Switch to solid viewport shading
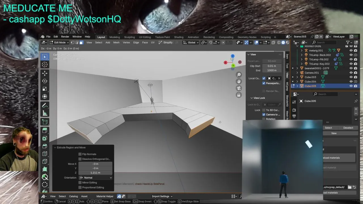This screenshot has width=363, height=204. point(283,42)
